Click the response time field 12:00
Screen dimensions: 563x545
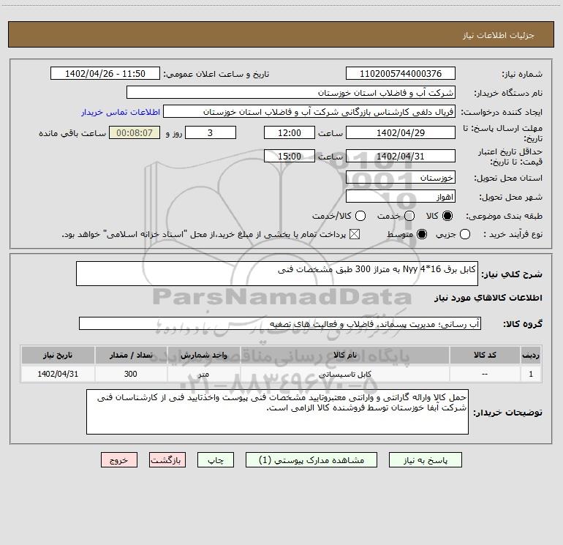290,132
